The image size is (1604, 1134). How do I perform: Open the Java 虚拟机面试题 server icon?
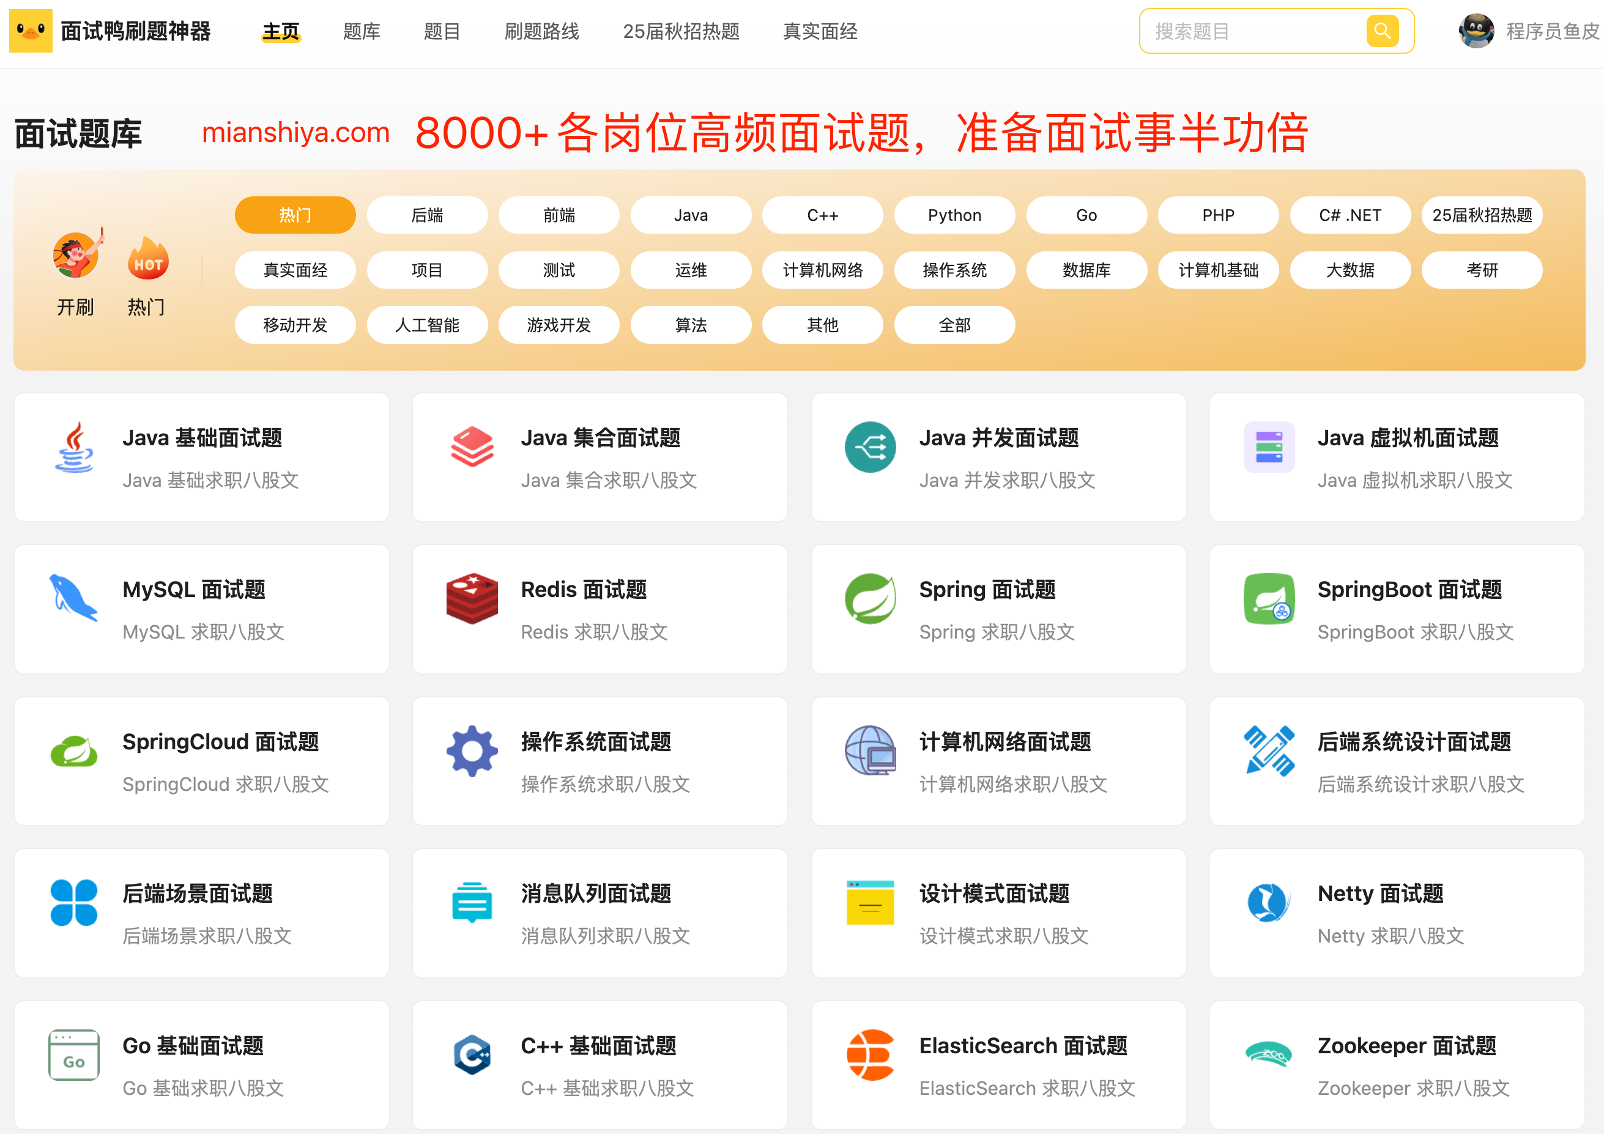(x=1269, y=447)
